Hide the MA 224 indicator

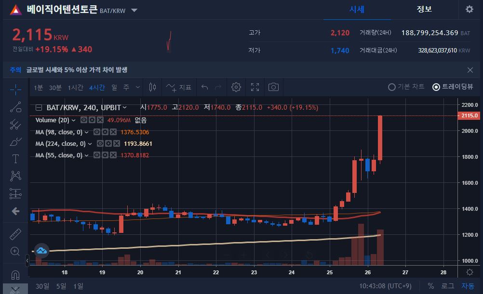[100, 143]
